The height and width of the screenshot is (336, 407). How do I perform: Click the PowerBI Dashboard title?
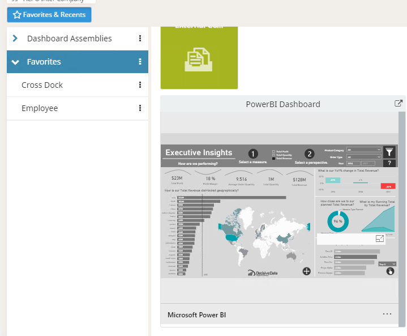click(x=283, y=104)
